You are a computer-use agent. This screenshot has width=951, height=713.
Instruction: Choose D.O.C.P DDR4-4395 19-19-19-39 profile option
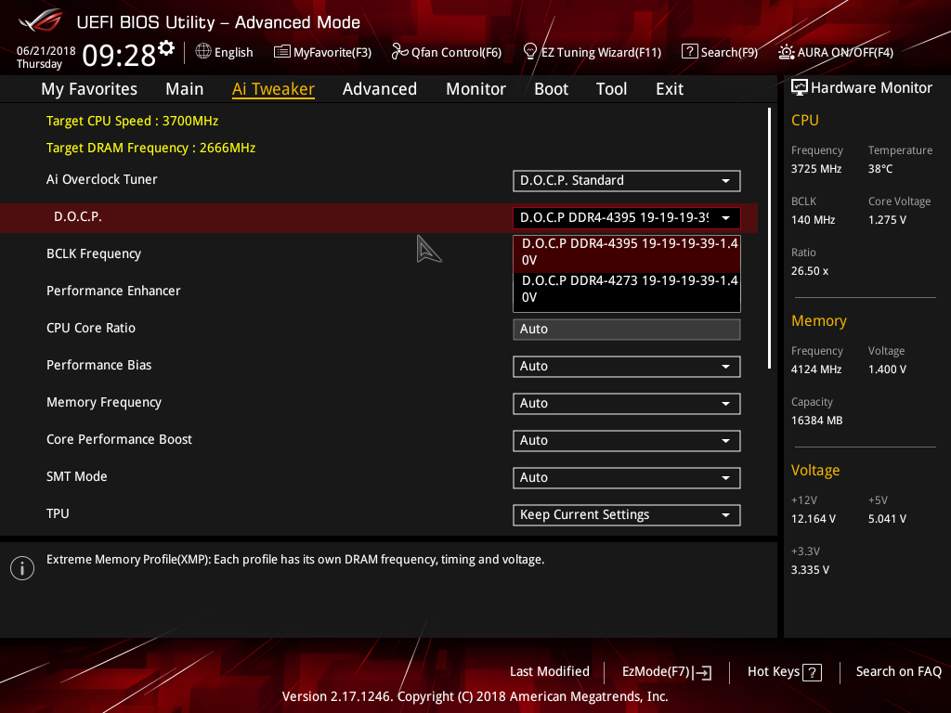pos(627,253)
